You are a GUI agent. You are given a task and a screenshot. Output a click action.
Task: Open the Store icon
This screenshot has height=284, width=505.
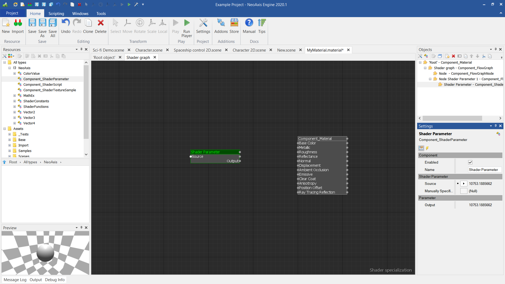tap(234, 23)
